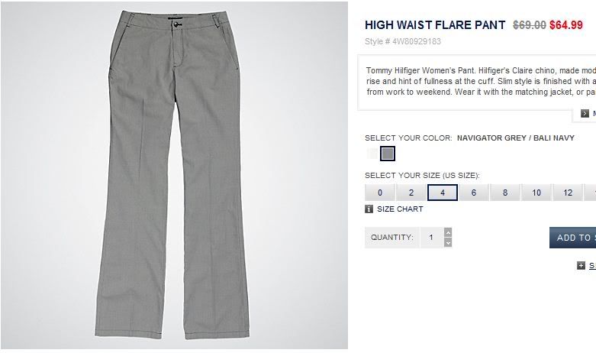Choose size 4
This screenshot has width=596, height=353.
coord(443,193)
